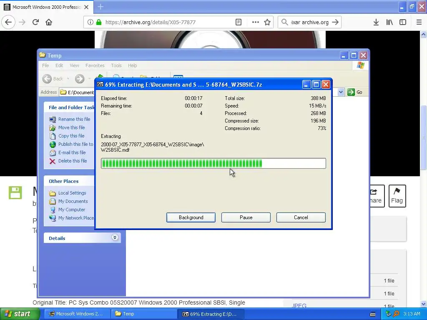Open site information icon in URL bar
This screenshot has width=427, height=320.
(90, 22)
